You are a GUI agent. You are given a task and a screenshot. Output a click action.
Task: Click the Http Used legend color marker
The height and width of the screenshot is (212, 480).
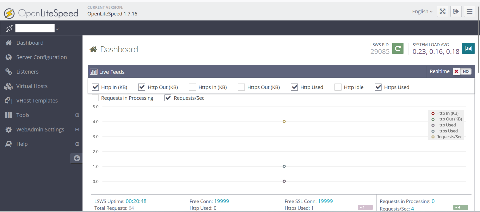coord(433,125)
